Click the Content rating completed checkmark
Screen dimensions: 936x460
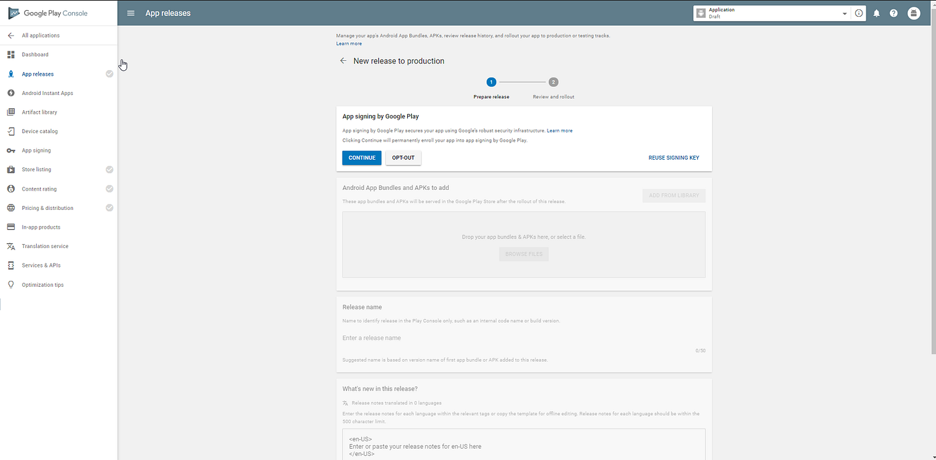coord(110,189)
